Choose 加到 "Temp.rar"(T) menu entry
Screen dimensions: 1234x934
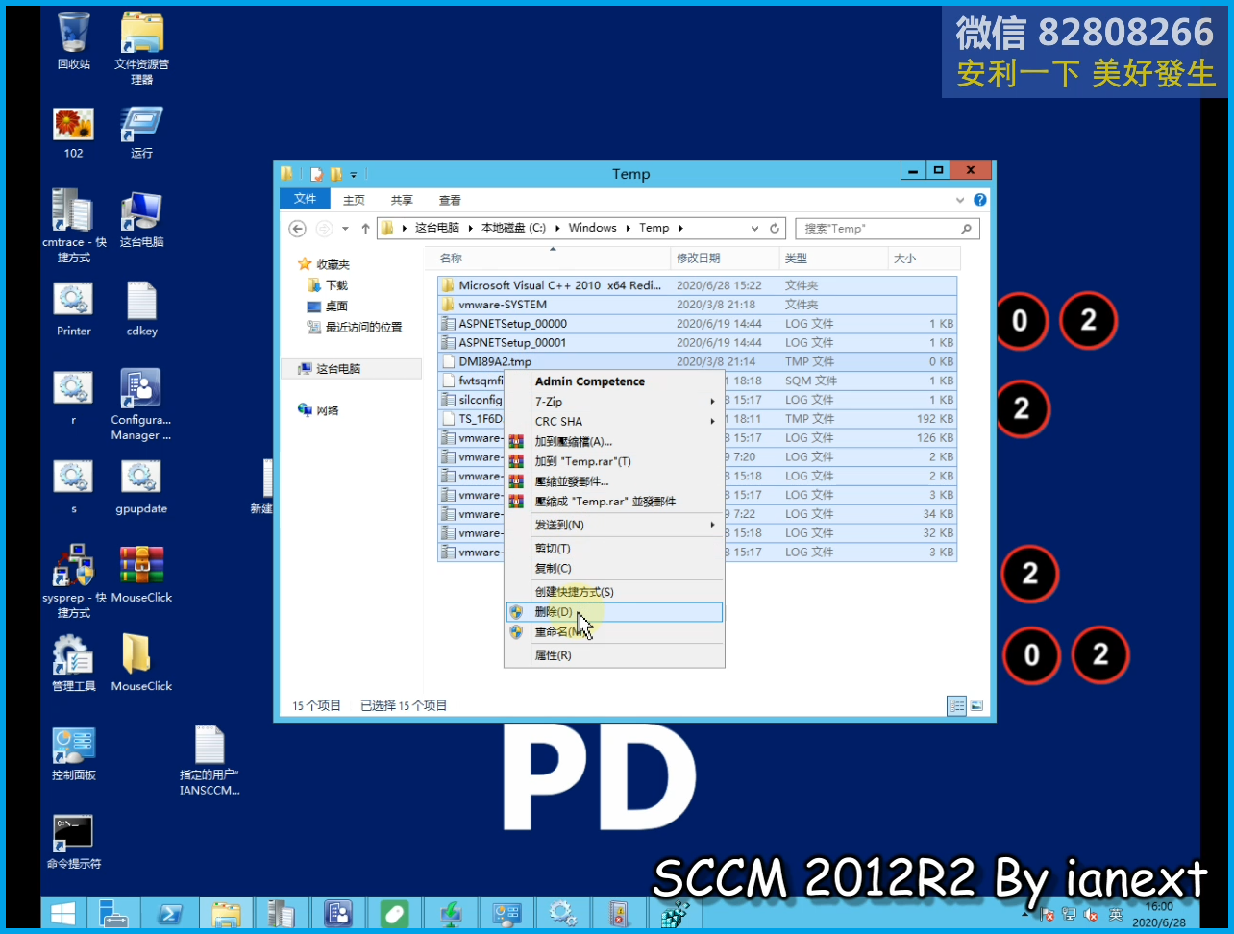pyautogui.click(x=614, y=461)
